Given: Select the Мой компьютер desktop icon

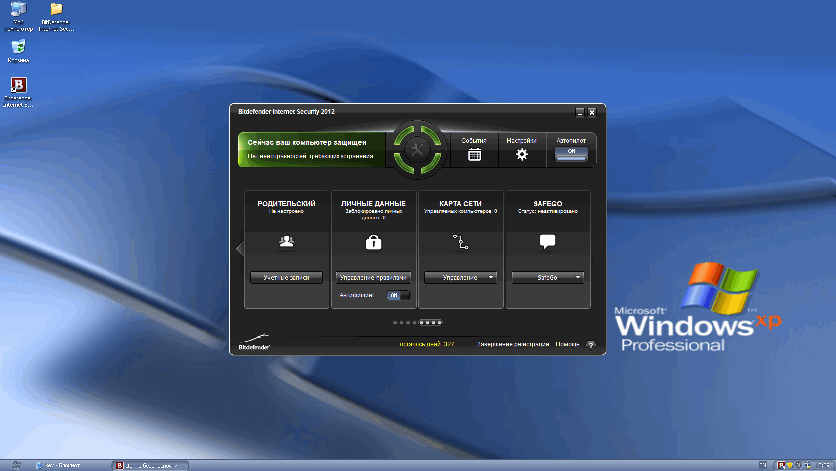Looking at the screenshot, I should coord(18,16).
